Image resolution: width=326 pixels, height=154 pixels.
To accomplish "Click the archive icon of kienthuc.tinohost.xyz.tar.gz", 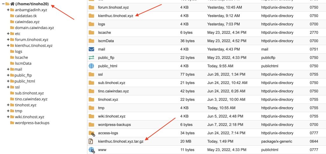I will click(91, 141).
